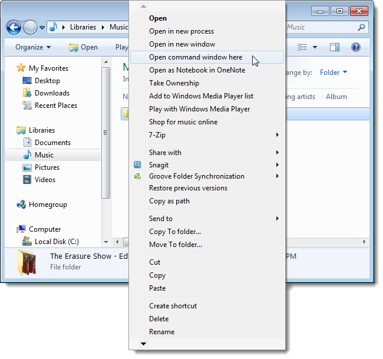Viewport: 383px width, 359px height.
Task: Select Pictures library
Action: 47,167
